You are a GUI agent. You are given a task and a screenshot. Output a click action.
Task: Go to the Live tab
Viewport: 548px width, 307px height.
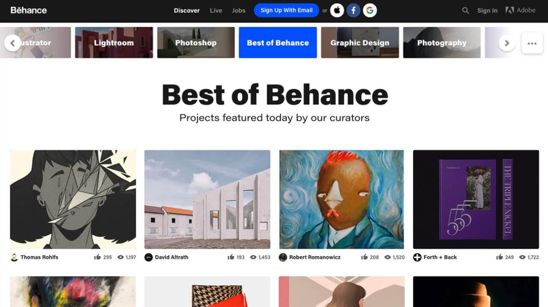click(x=216, y=10)
